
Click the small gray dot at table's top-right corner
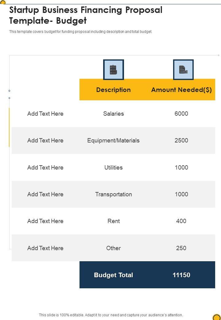click(x=219, y=55)
